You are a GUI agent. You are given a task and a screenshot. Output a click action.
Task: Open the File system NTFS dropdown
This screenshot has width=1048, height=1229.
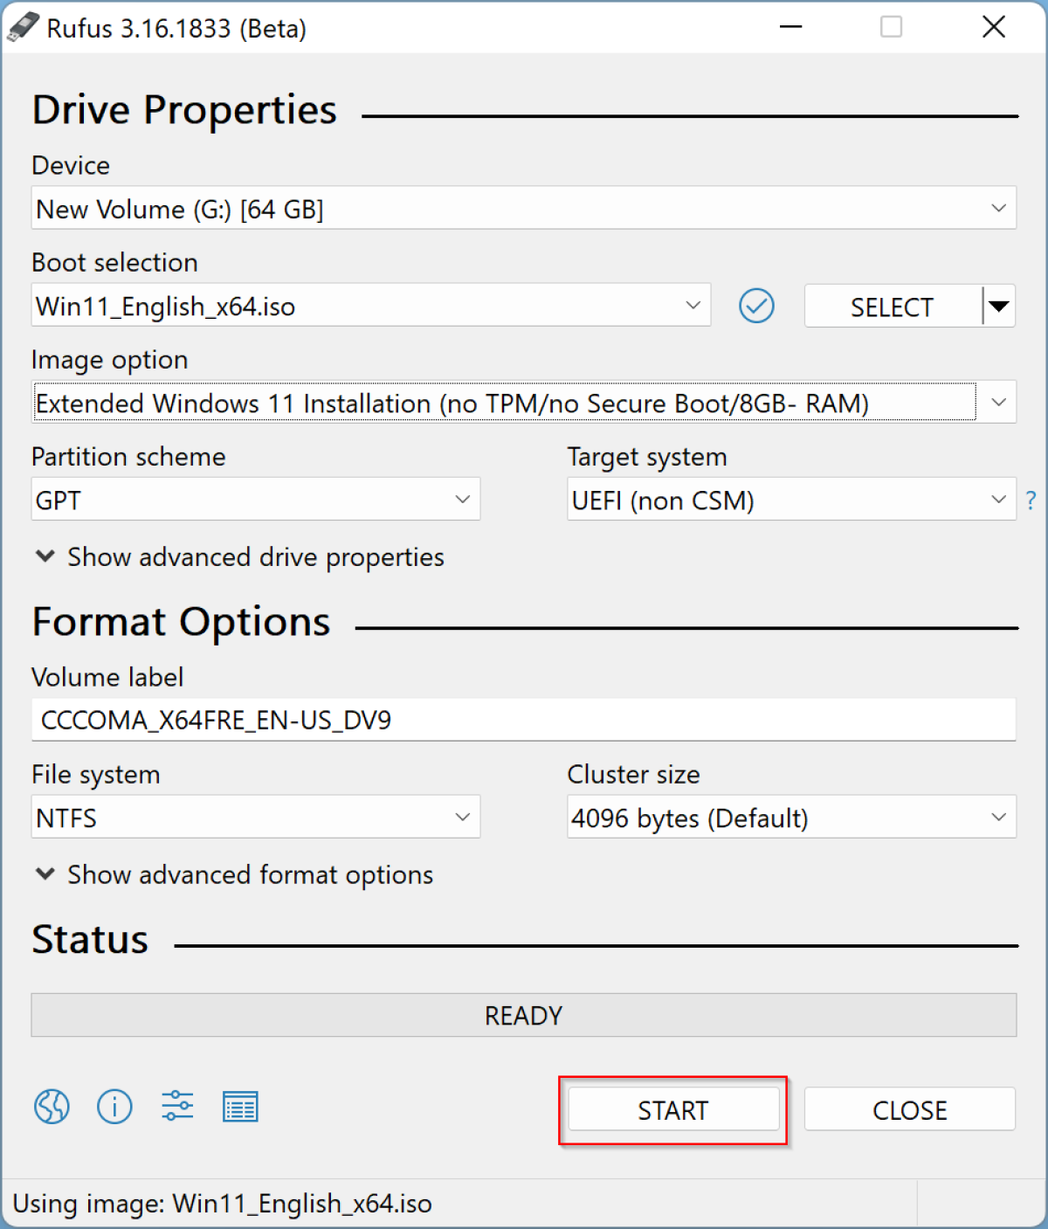click(x=256, y=818)
